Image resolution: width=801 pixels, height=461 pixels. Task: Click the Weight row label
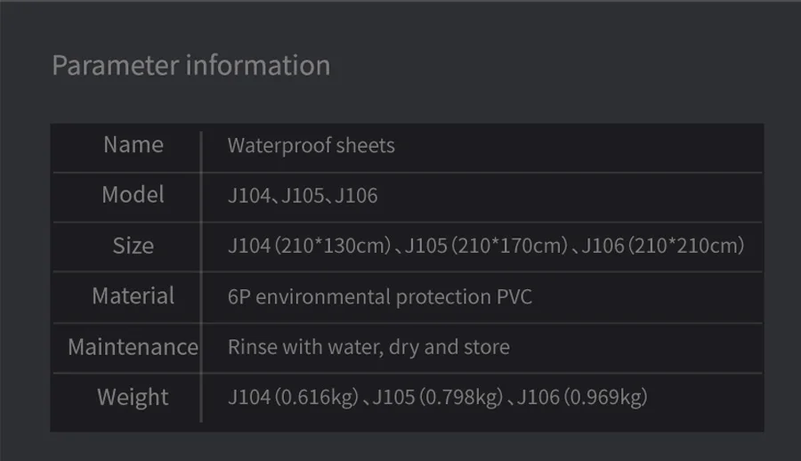pos(133,397)
